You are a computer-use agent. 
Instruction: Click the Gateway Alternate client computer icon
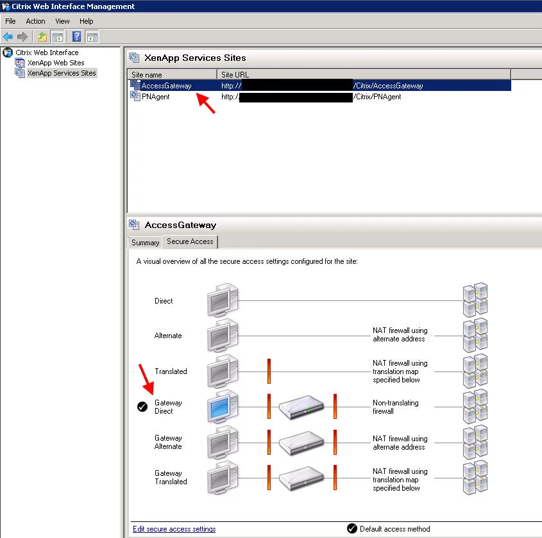coord(223,443)
